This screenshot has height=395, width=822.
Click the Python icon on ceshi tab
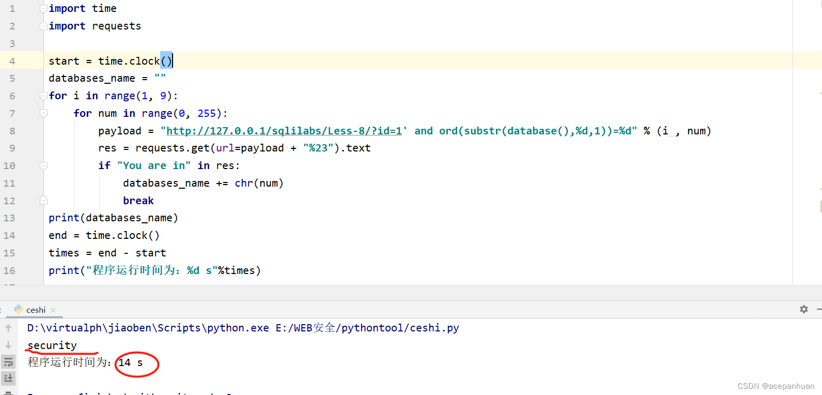19,309
